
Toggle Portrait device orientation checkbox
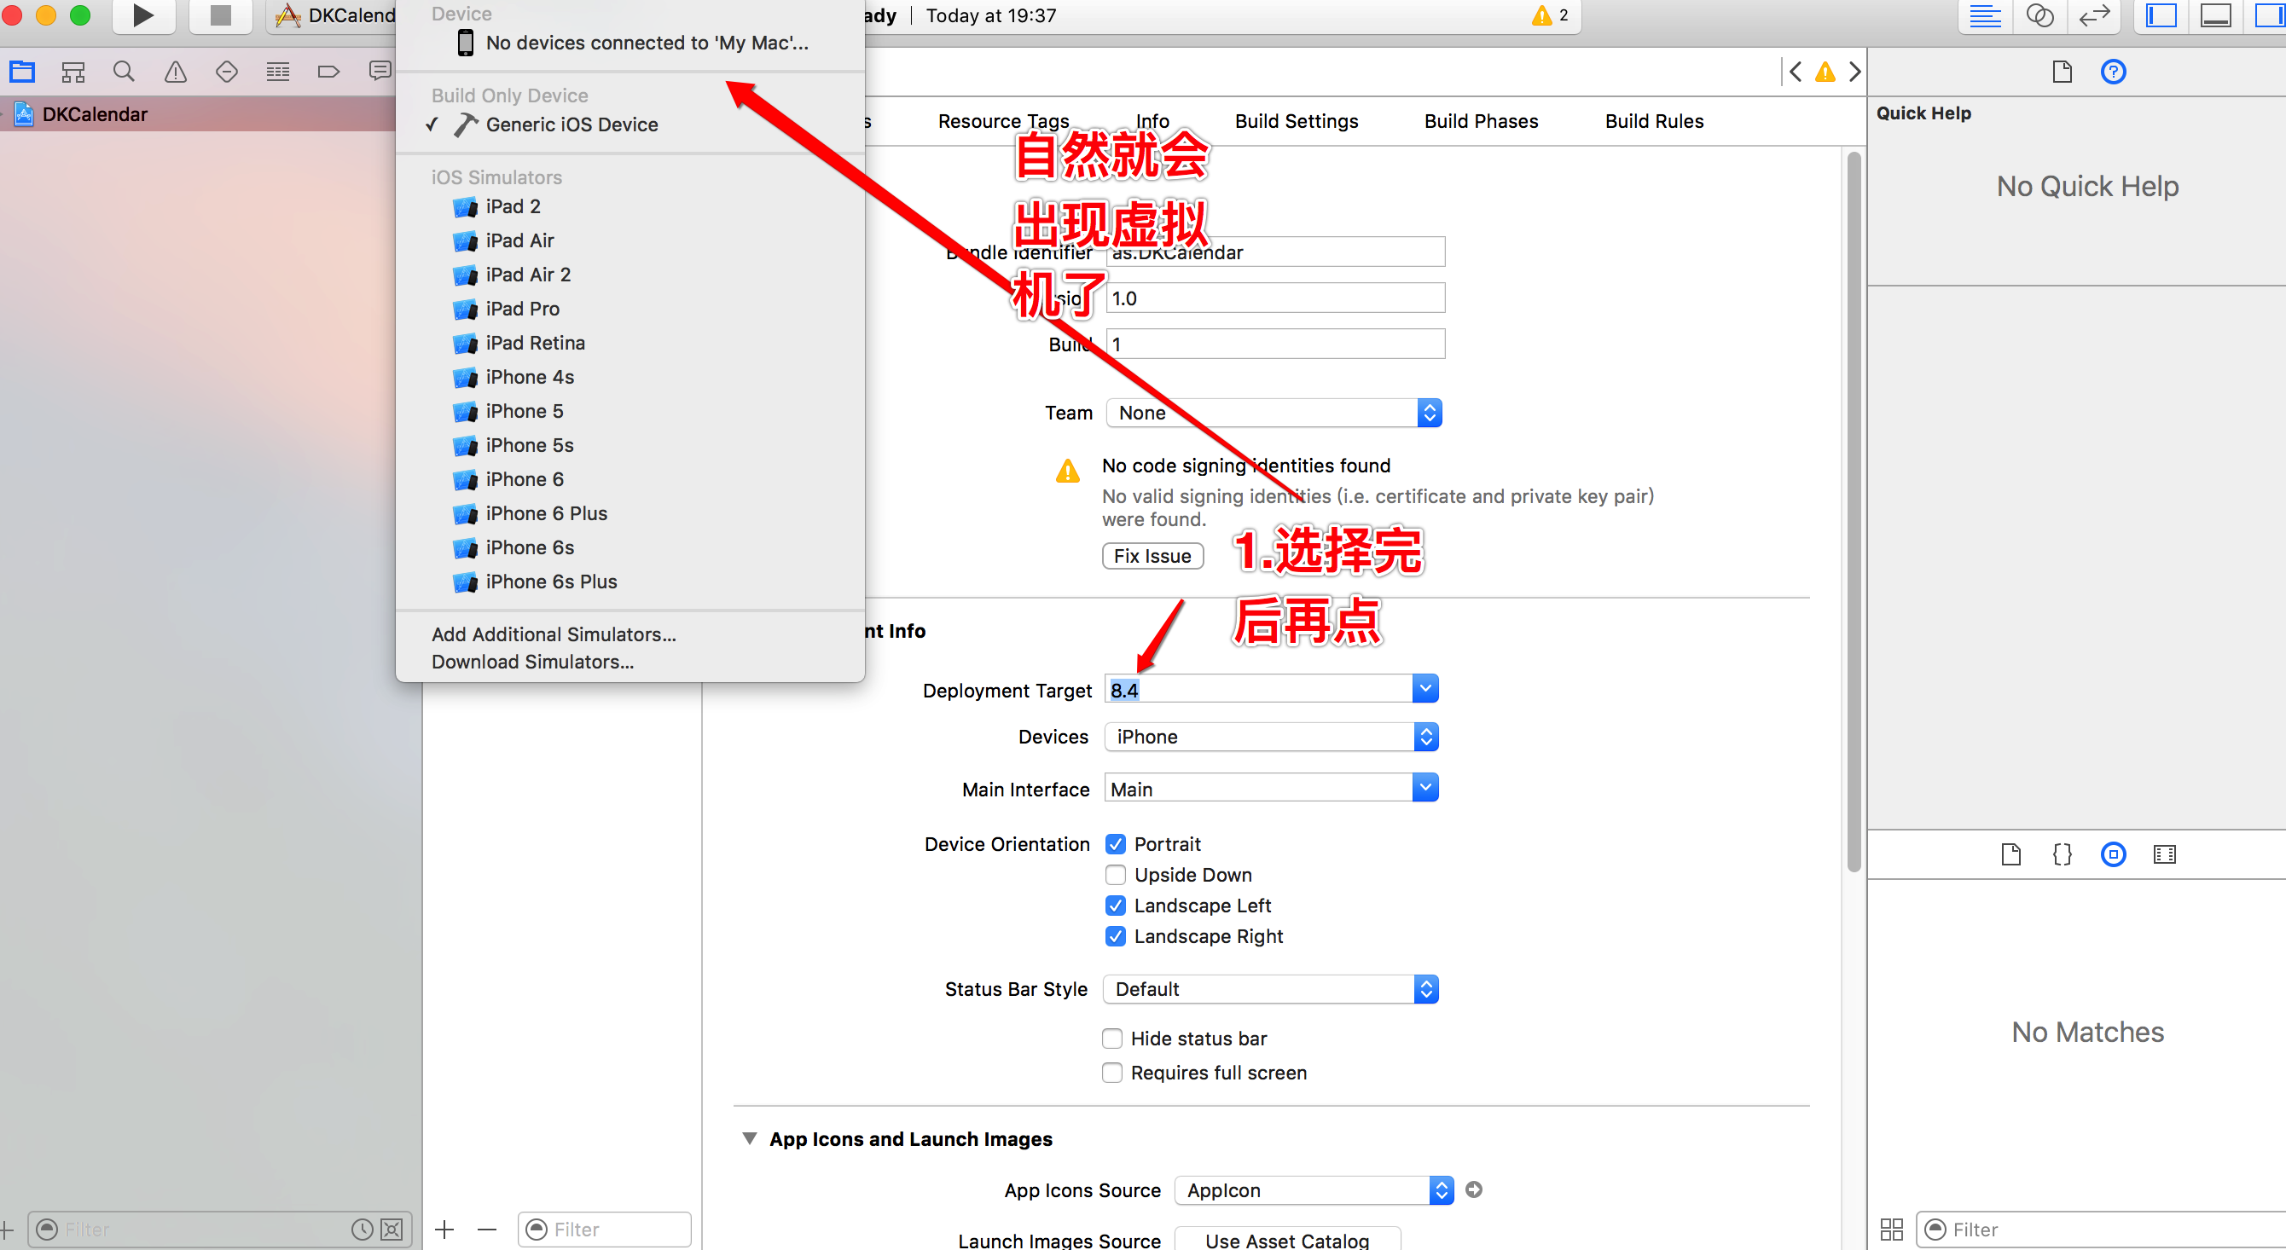click(x=1115, y=842)
